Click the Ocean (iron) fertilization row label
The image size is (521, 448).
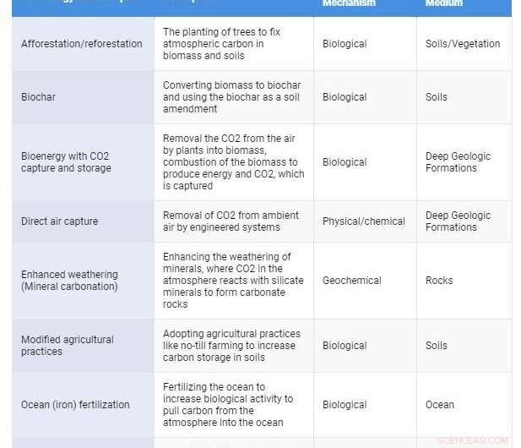[76, 405]
